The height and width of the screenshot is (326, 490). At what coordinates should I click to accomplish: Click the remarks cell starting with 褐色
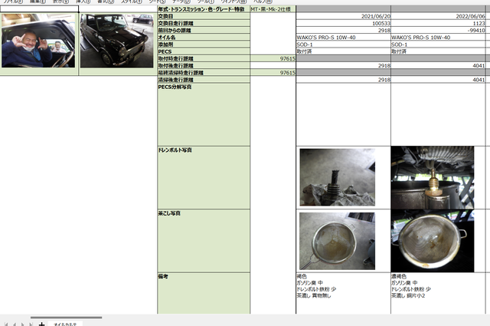point(344,293)
